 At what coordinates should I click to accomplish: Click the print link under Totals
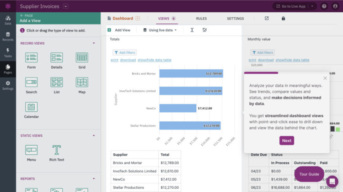point(114,60)
